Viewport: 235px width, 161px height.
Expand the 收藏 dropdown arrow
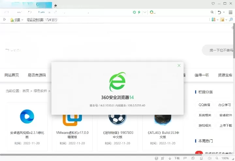pyautogui.click(x=22, y=20)
